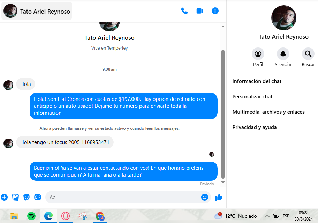Expand Información del chat section

click(x=257, y=81)
